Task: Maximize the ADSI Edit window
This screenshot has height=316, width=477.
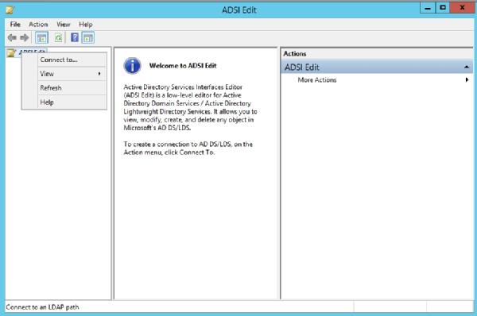Action: 443,8
